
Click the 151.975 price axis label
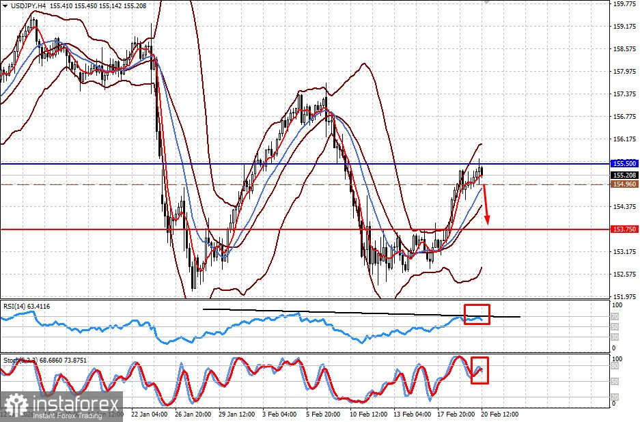click(625, 297)
